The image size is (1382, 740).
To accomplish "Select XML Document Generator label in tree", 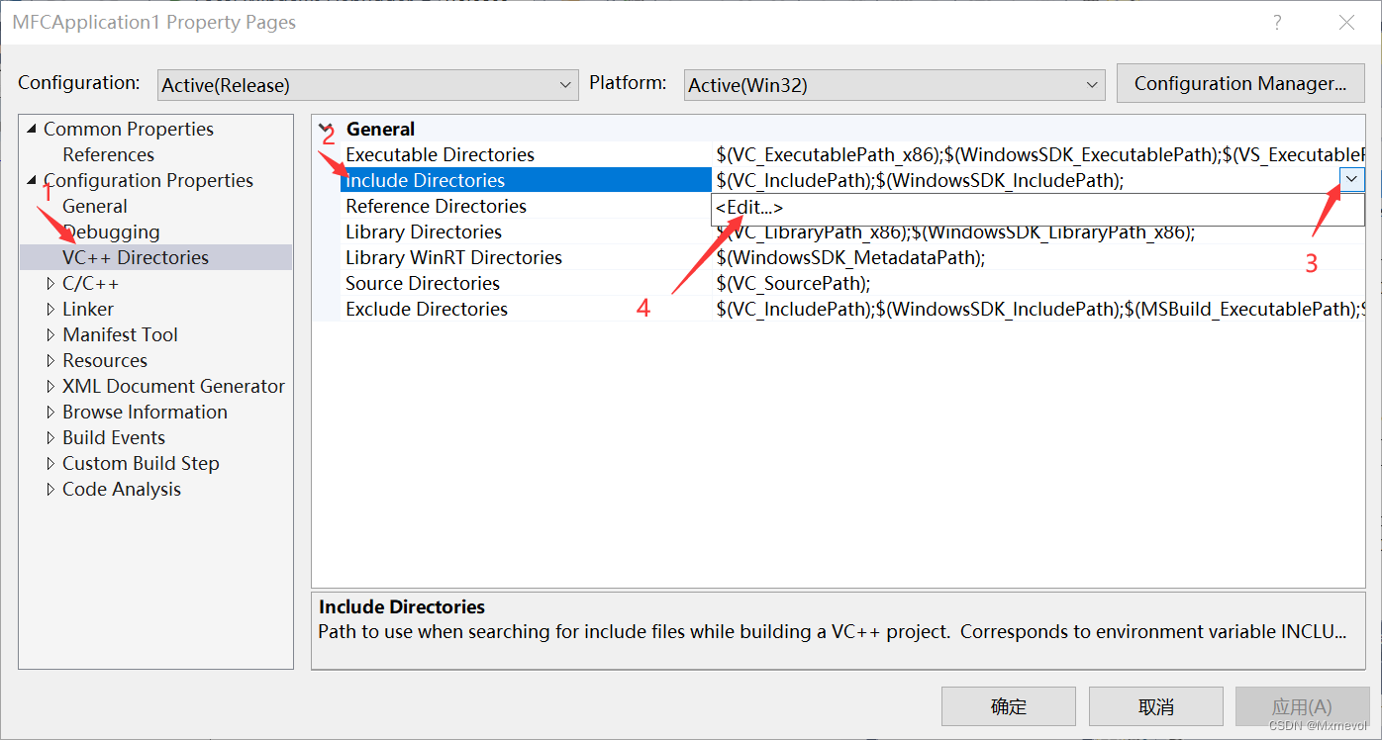I will pos(173,386).
